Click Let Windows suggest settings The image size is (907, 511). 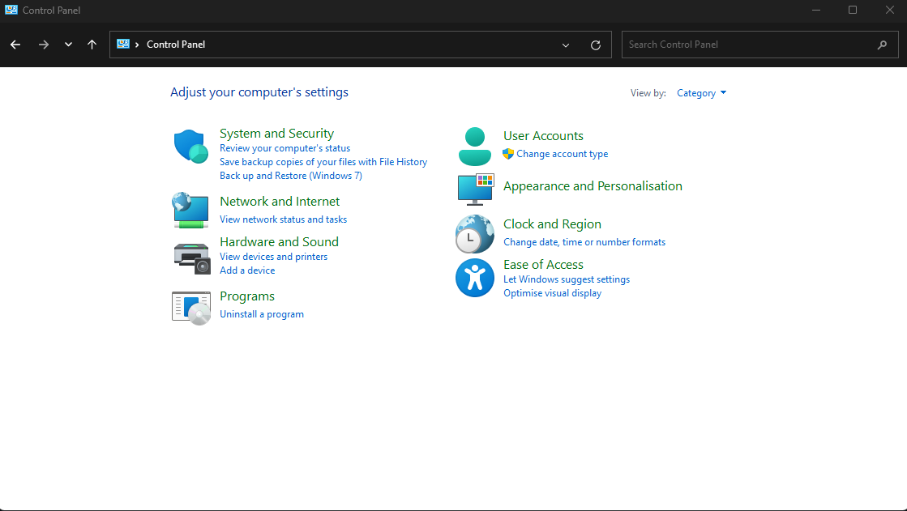click(x=567, y=279)
